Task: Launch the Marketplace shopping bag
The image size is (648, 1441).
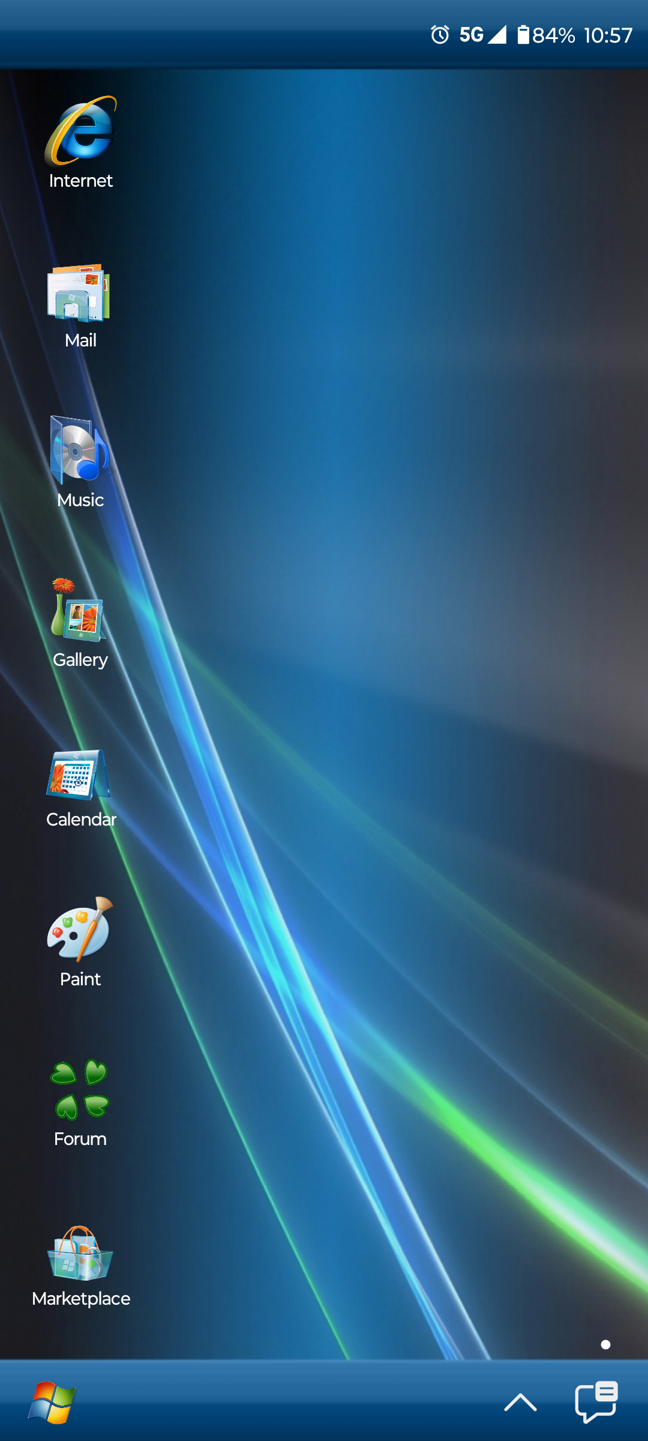Action: click(x=80, y=1253)
